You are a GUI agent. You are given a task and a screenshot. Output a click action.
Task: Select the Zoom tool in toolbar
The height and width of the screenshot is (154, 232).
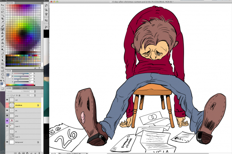coord(2,78)
